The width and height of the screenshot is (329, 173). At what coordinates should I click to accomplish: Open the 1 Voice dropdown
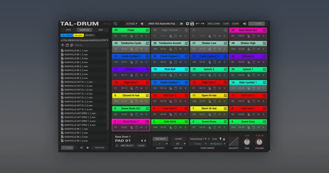pos(198,144)
